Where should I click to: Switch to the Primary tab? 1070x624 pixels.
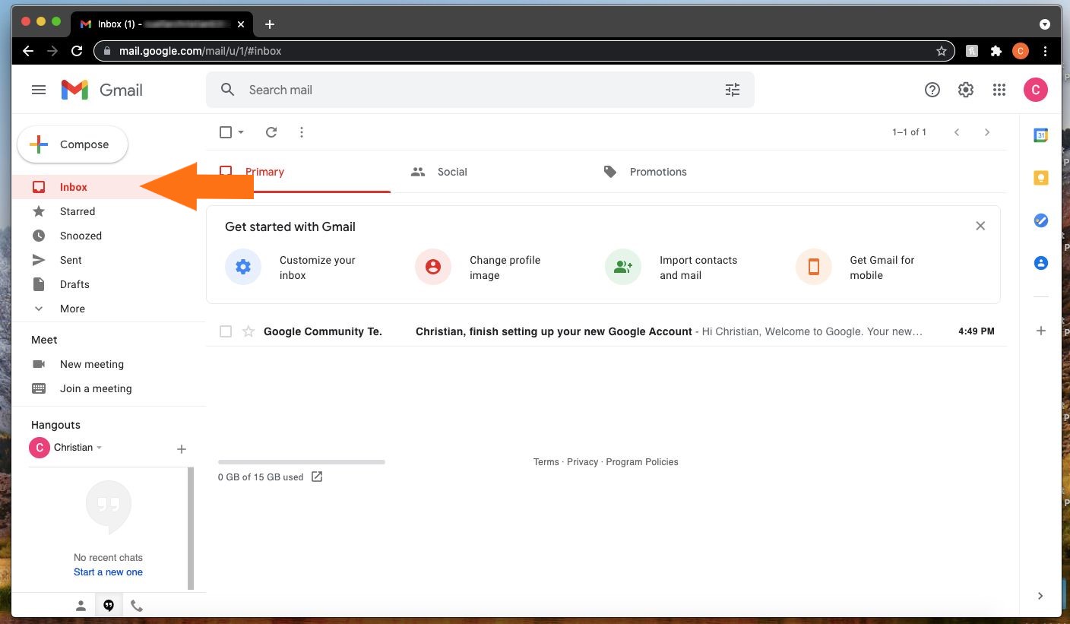299,172
